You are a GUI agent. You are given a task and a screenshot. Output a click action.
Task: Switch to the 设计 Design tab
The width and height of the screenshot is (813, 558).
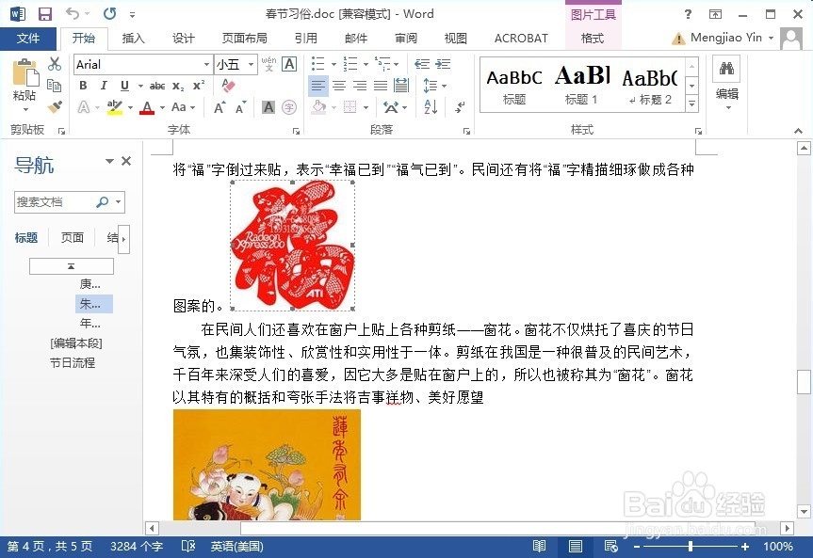[183, 39]
